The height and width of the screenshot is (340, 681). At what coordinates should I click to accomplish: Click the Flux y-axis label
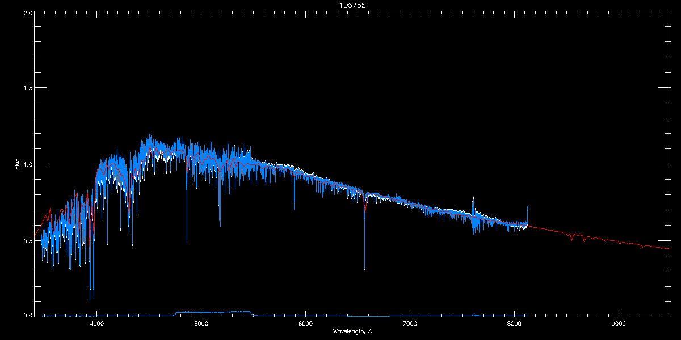pyautogui.click(x=17, y=164)
